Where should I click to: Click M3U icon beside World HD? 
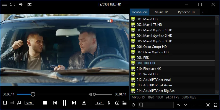pyautogui.click(x=133, y=74)
